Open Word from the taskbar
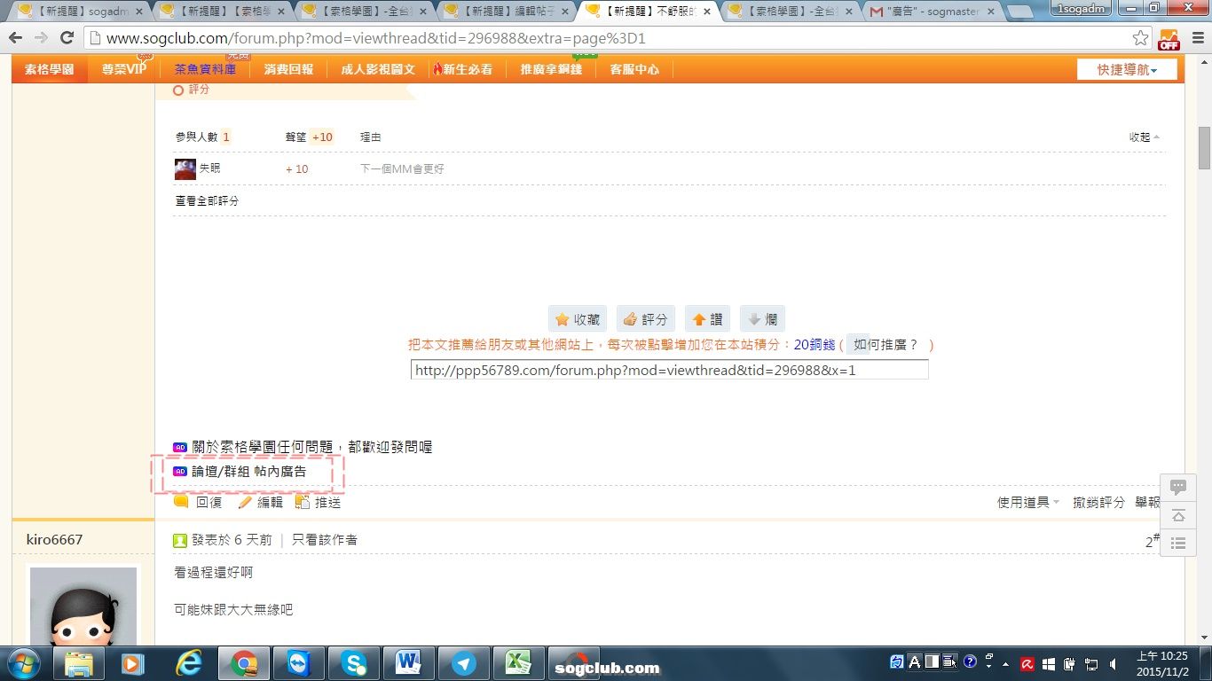 tap(408, 663)
